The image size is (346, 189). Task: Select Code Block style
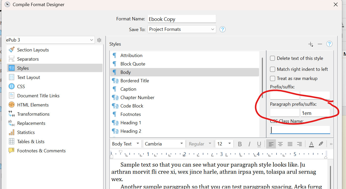185,106
